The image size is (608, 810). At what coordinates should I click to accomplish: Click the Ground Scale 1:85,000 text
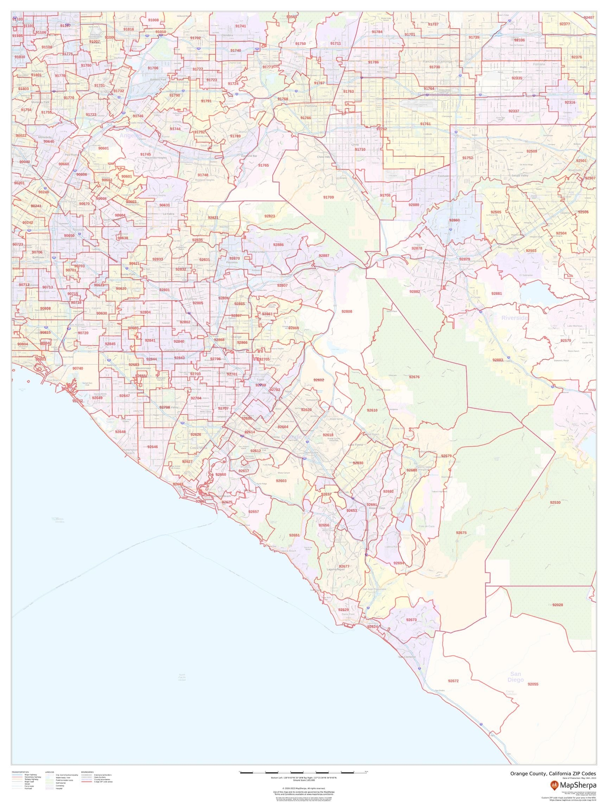coord(304,780)
